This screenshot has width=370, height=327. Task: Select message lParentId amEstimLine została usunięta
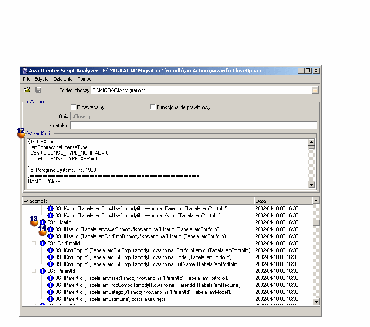[111, 299]
